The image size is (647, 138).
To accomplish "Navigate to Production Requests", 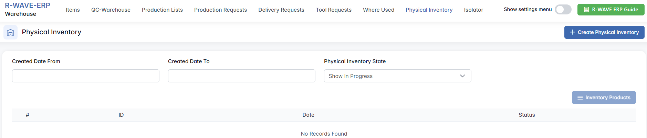I will pos(220,10).
